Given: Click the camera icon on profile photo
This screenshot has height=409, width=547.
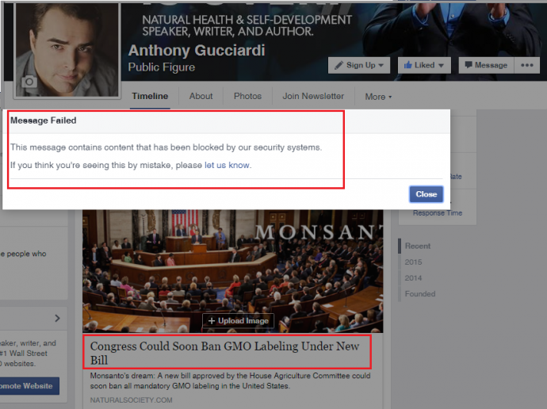Looking at the screenshot, I should [x=30, y=82].
